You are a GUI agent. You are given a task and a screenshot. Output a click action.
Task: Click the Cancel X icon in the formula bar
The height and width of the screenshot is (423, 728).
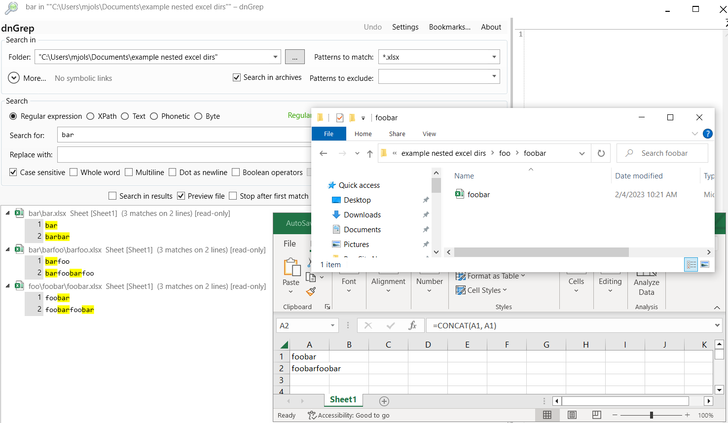(x=368, y=325)
